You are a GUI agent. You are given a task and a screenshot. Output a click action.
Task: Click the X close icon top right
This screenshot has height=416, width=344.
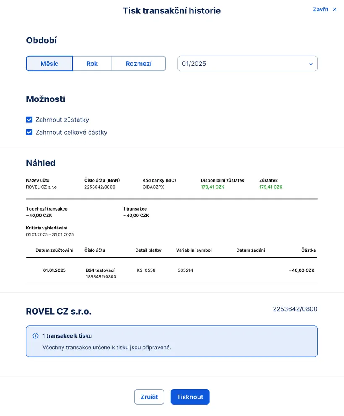(334, 9)
